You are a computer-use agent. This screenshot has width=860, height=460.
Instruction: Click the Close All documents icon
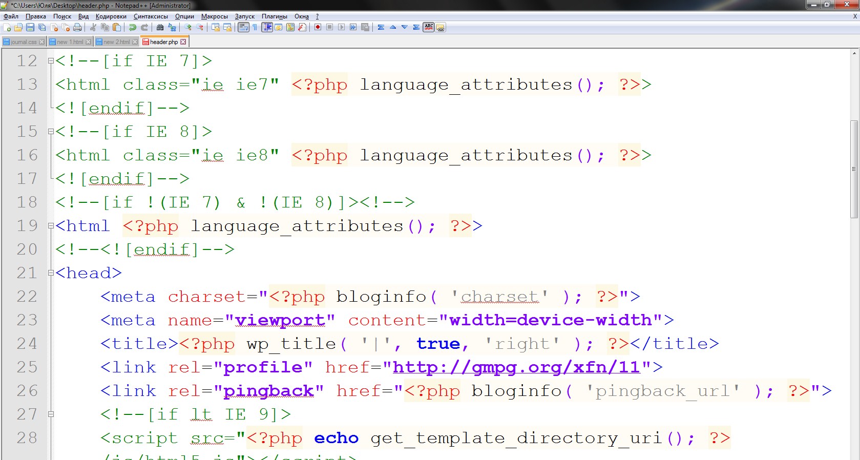pyautogui.click(x=66, y=27)
